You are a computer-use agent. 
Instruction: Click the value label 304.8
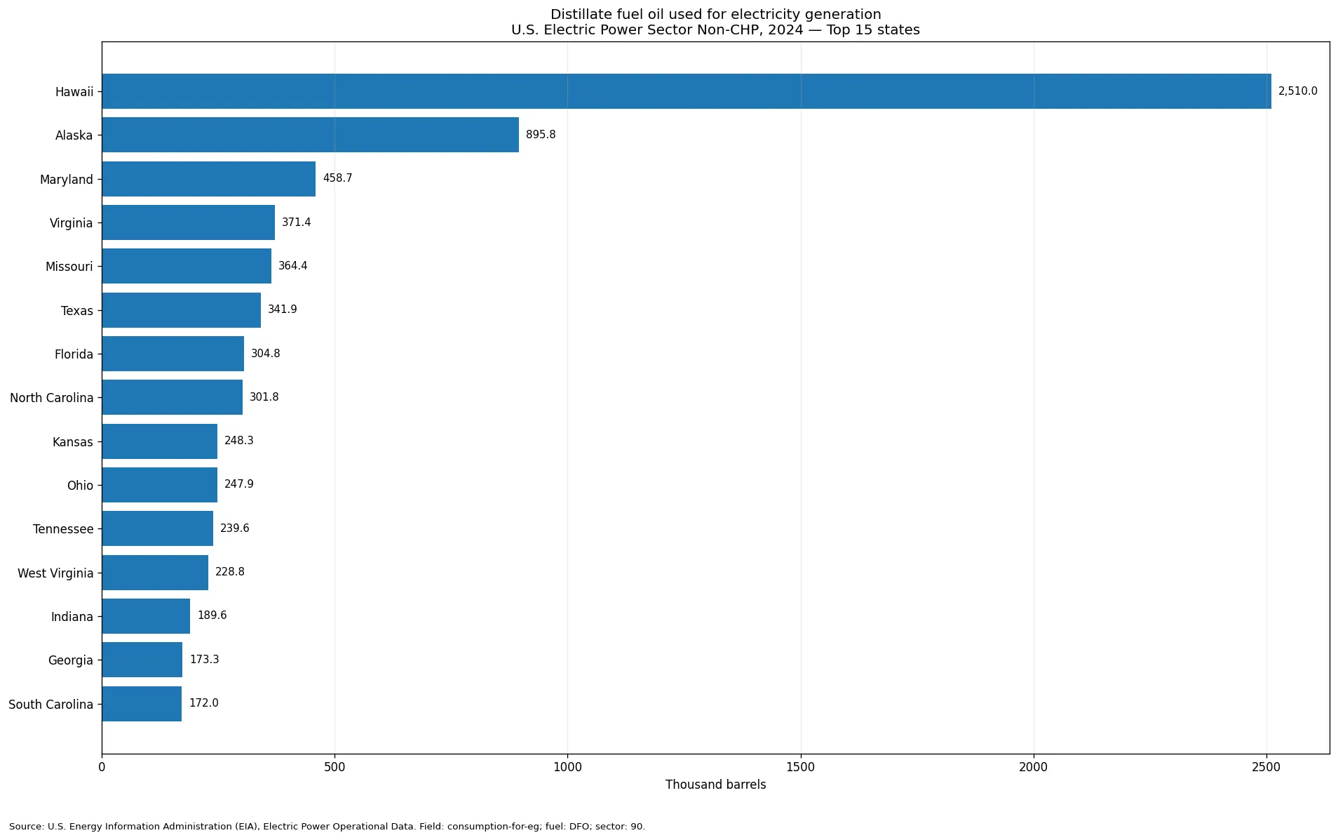[266, 354]
